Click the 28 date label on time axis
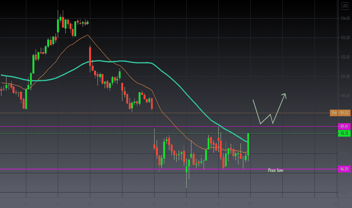Image resolution: width=352 pixels, height=208 pixels. pos(154,203)
